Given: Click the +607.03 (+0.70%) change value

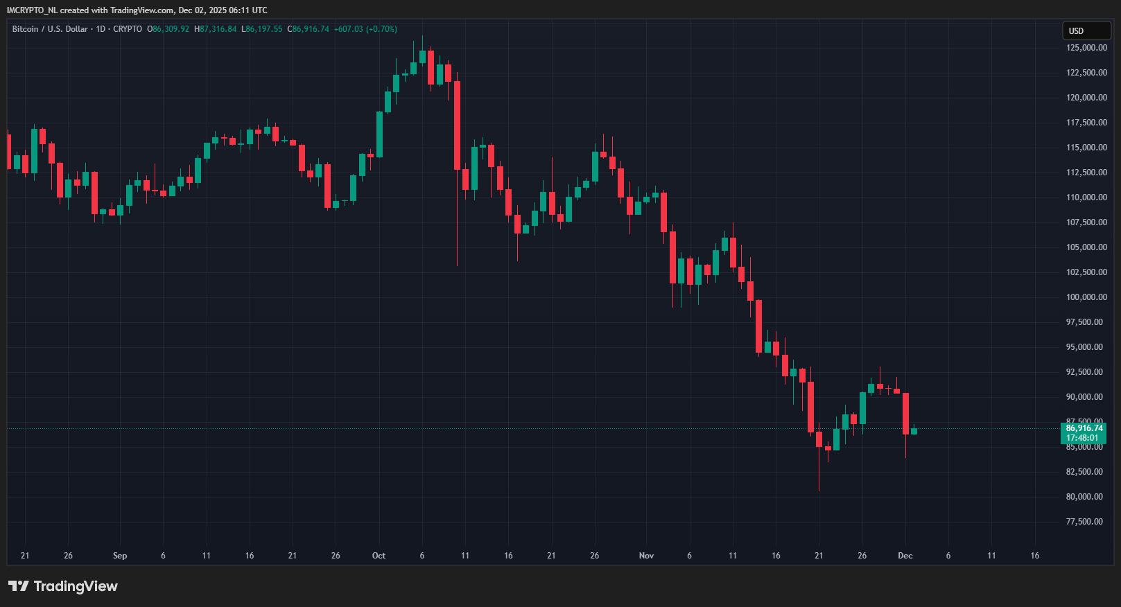Looking at the screenshot, I should (x=365, y=29).
